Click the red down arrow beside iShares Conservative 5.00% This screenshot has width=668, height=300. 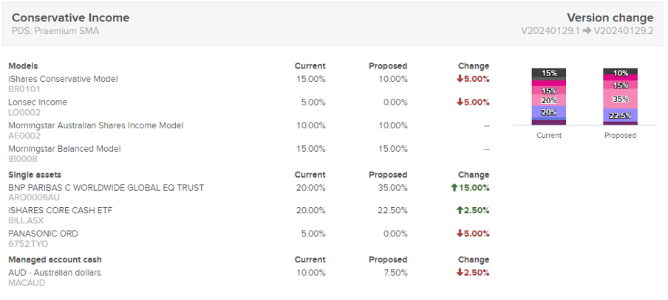[460, 79]
